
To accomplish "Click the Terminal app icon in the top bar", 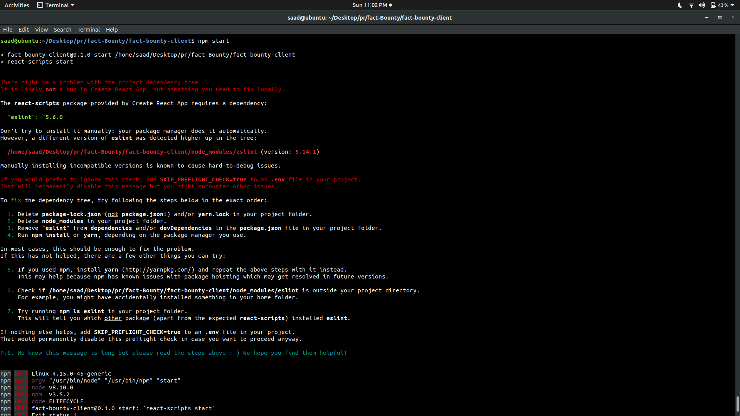I will tap(40, 5).
